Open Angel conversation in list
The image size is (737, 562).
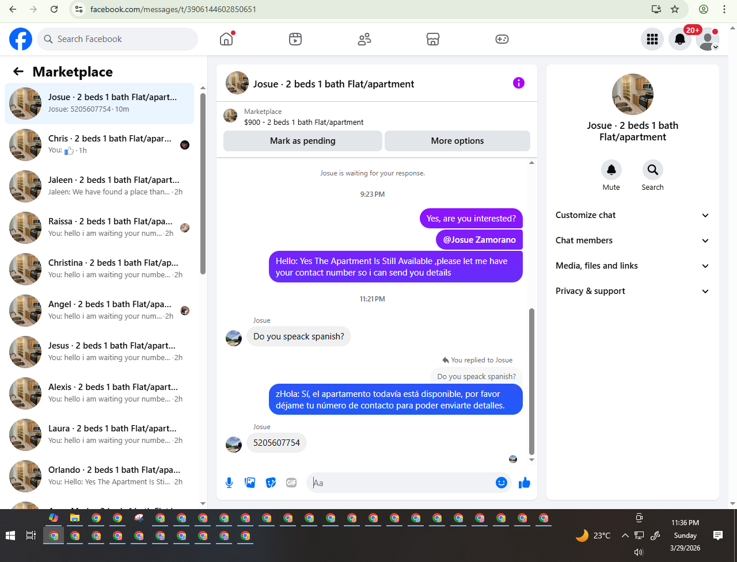(100, 310)
